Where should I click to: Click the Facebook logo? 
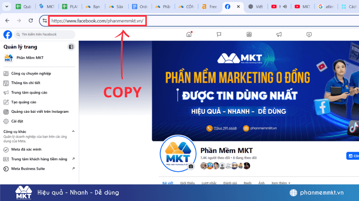point(8,35)
